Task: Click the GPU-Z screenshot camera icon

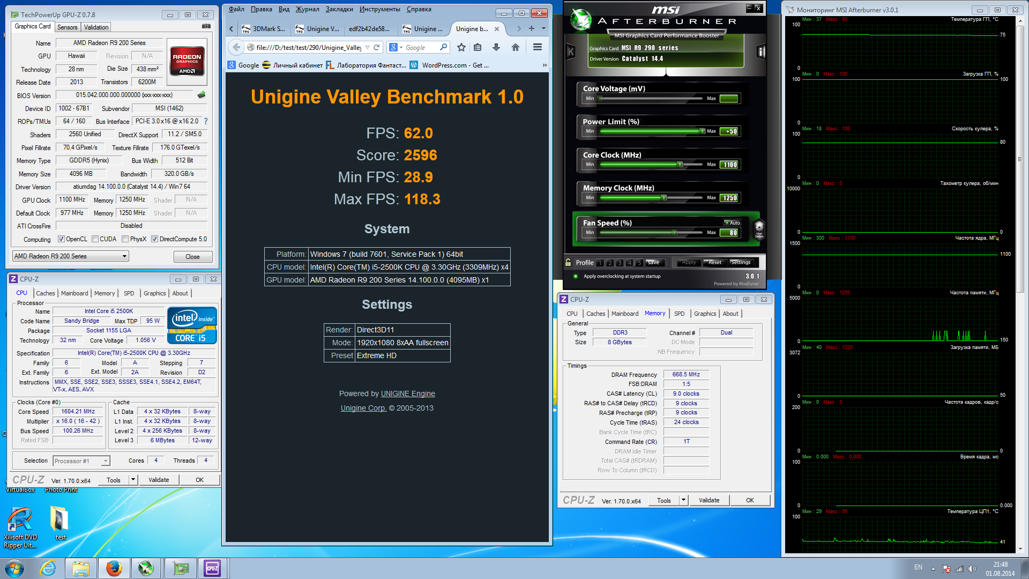Action: (x=206, y=26)
